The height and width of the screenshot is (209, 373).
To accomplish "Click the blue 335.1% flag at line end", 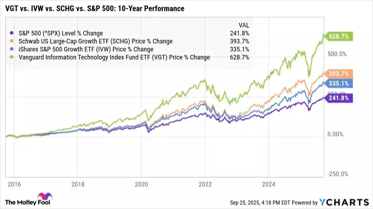I will [336, 83].
